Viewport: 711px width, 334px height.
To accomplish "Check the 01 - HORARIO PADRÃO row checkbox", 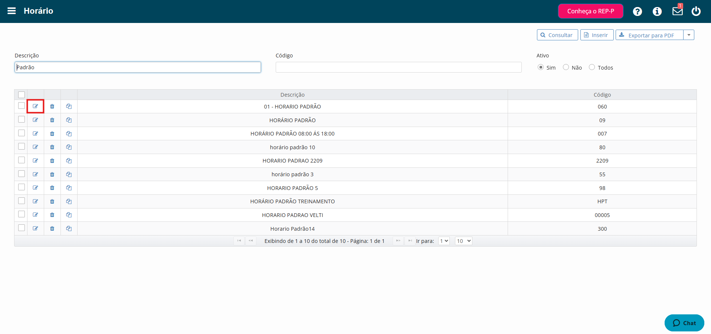I will pos(22,106).
